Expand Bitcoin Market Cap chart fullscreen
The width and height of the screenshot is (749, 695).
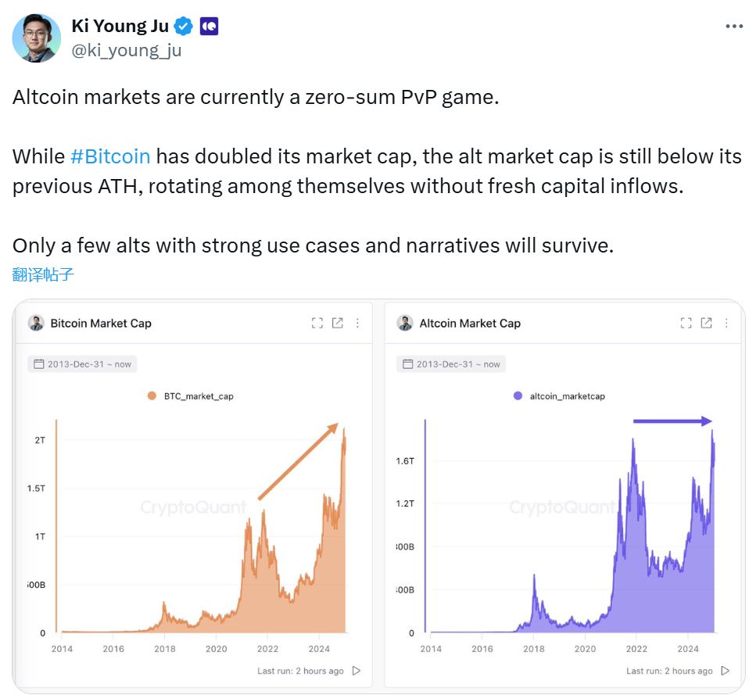click(x=317, y=323)
